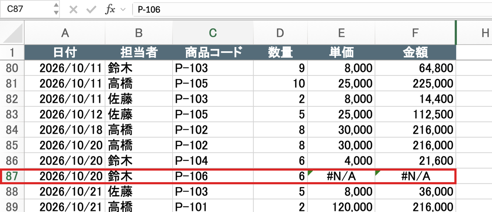Click amount 112,500 in row 83
The width and height of the screenshot is (492, 212).
pyautogui.click(x=415, y=114)
